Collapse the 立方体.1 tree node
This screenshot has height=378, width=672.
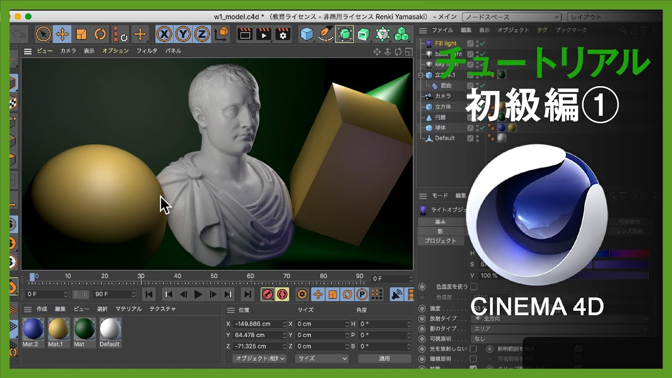coord(421,75)
